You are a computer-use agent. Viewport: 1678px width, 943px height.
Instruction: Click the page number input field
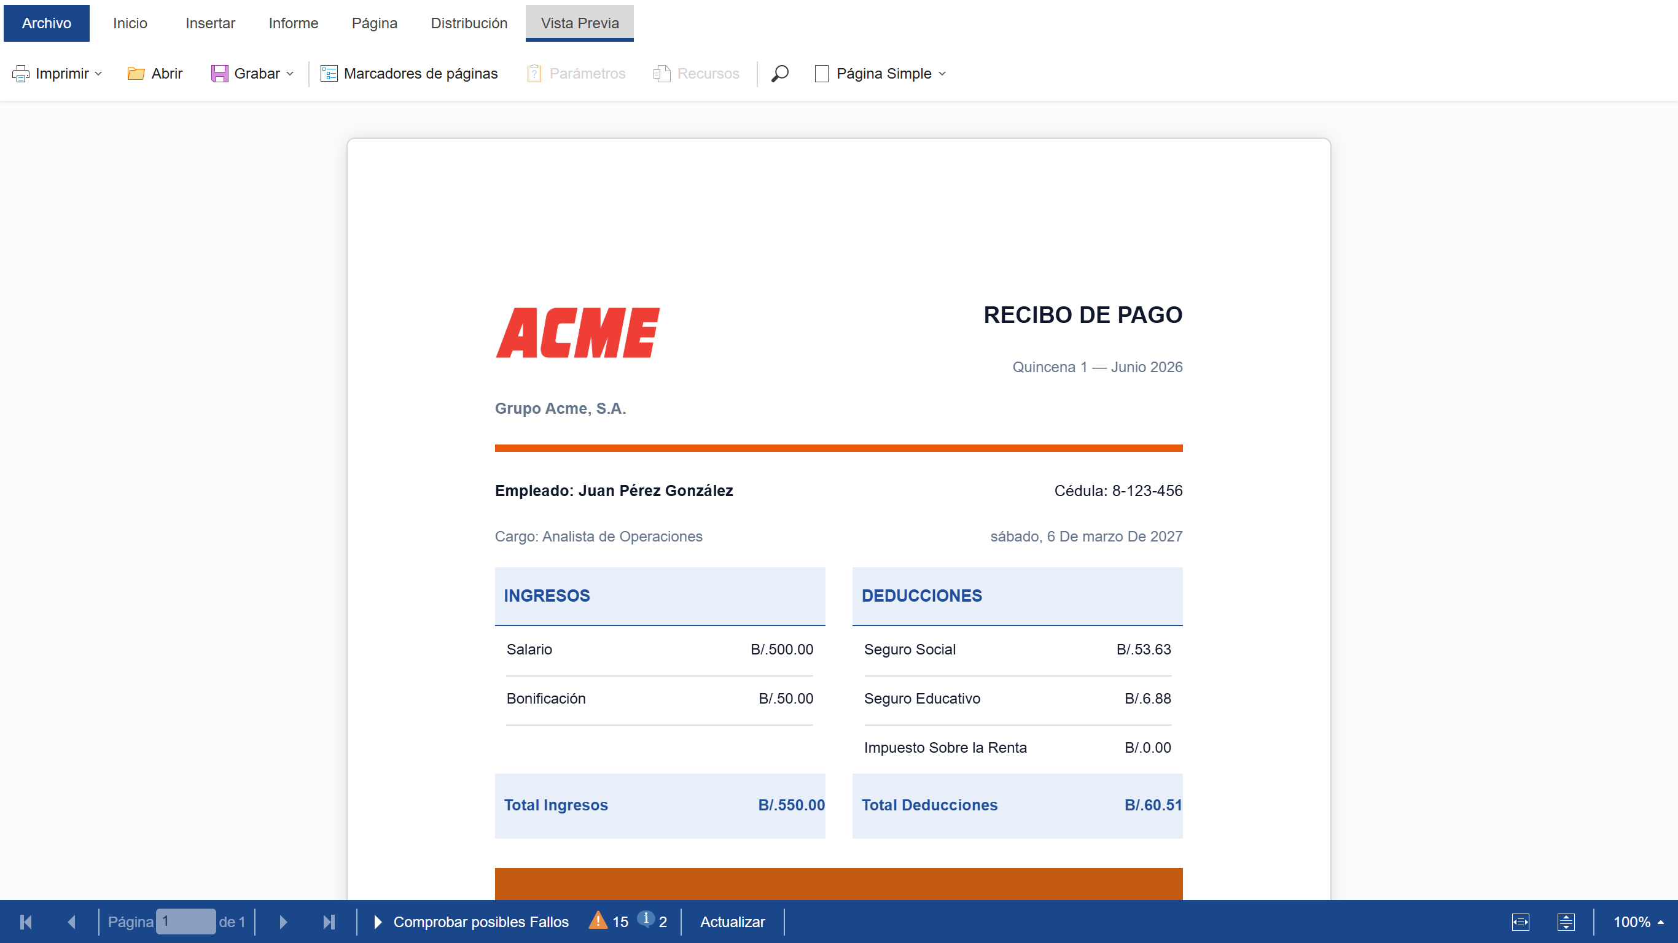[185, 922]
